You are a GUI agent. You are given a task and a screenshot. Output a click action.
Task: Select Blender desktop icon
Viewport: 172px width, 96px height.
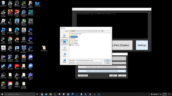(17, 39)
